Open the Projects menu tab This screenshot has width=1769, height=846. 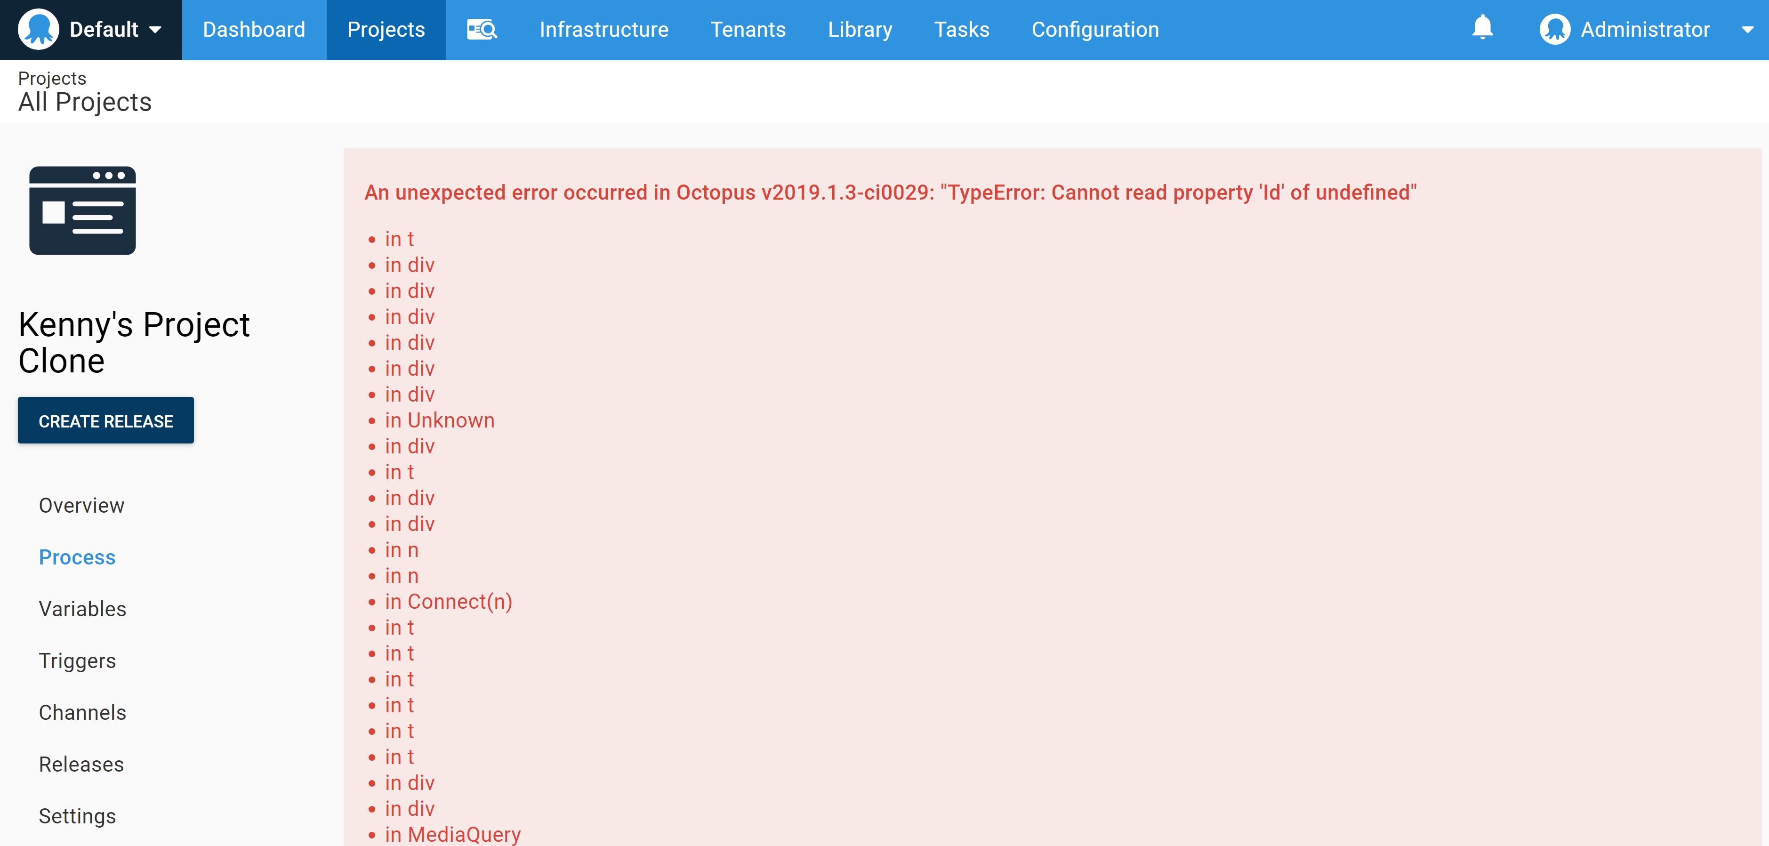click(x=386, y=30)
